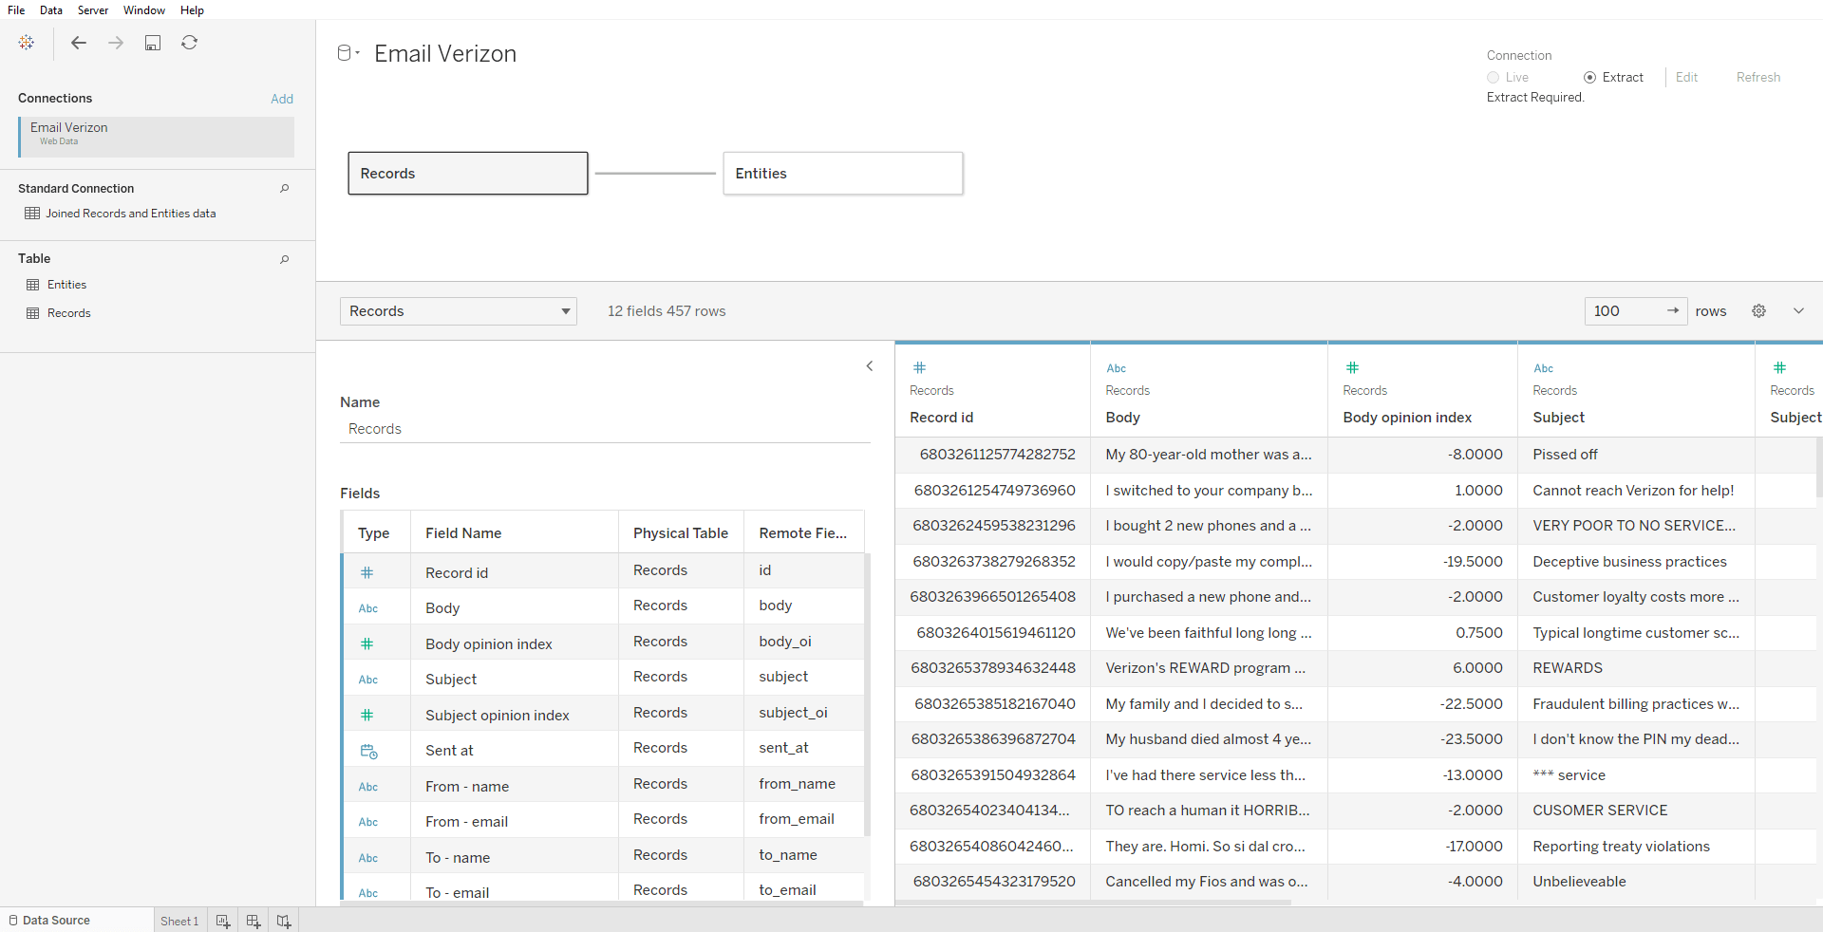Change date type icon for Sent at field

click(x=368, y=752)
